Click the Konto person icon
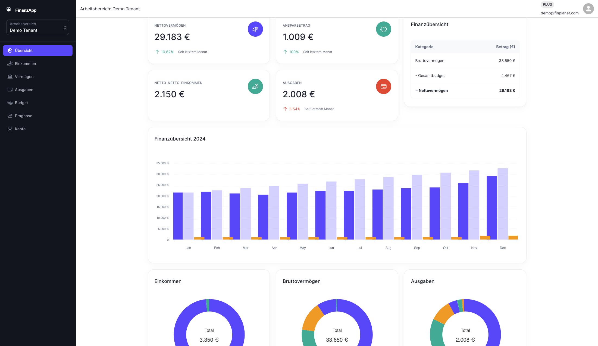598x346 pixels. [x=10, y=129]
